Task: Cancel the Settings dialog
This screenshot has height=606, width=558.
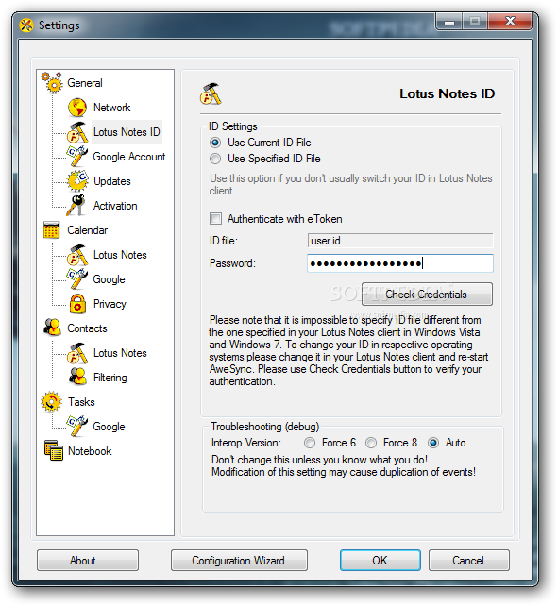Action: point(468,561)
